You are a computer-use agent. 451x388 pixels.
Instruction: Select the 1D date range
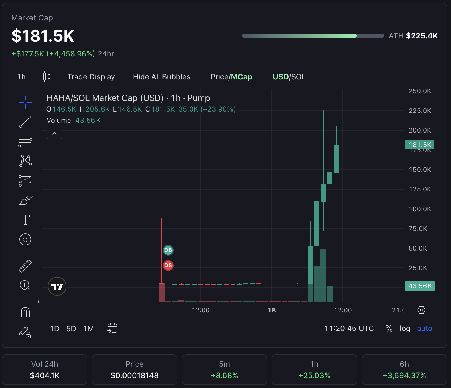point(54,329)
